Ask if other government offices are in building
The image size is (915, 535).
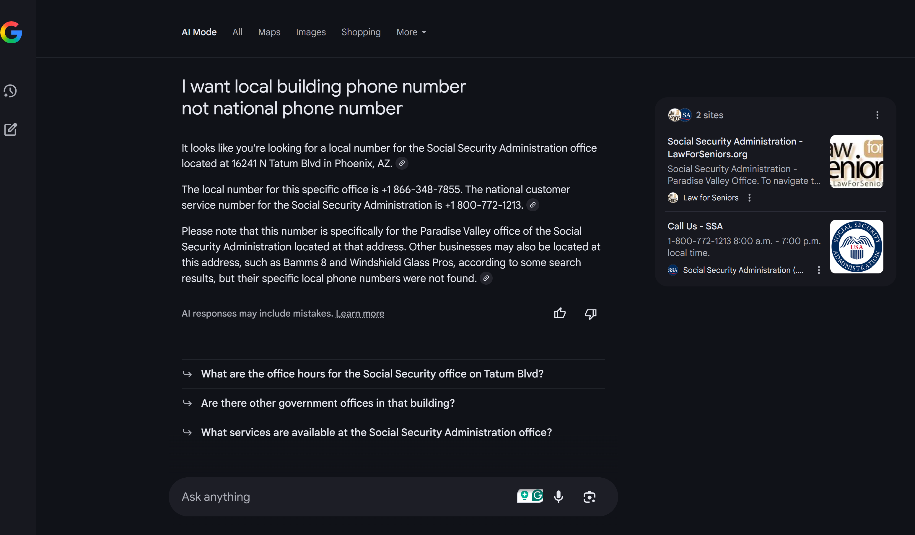click(x=393, y=403)
